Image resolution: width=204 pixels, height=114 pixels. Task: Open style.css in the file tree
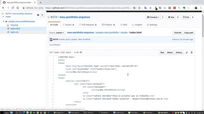tap(14, 32)
